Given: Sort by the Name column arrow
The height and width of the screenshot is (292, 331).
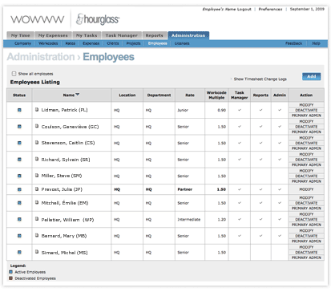Looking at the screenshot, I should point(78,95).
